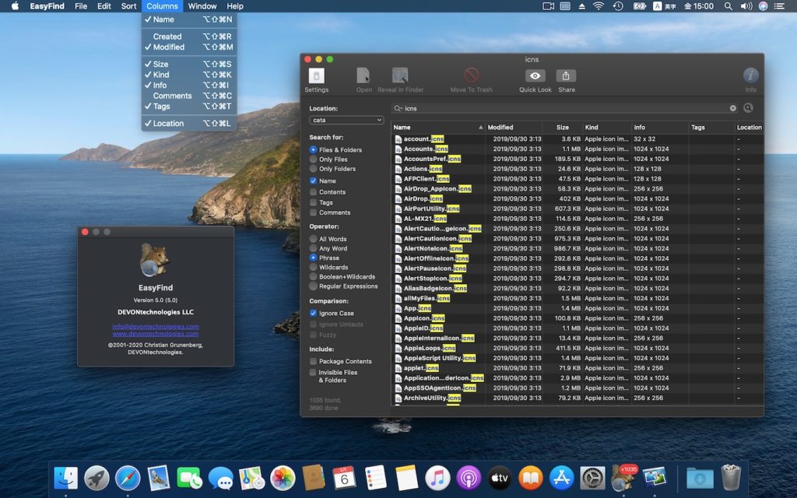Enable the Contents checkbox
Viewport: 797px width, 498px height.
(314, 191)
